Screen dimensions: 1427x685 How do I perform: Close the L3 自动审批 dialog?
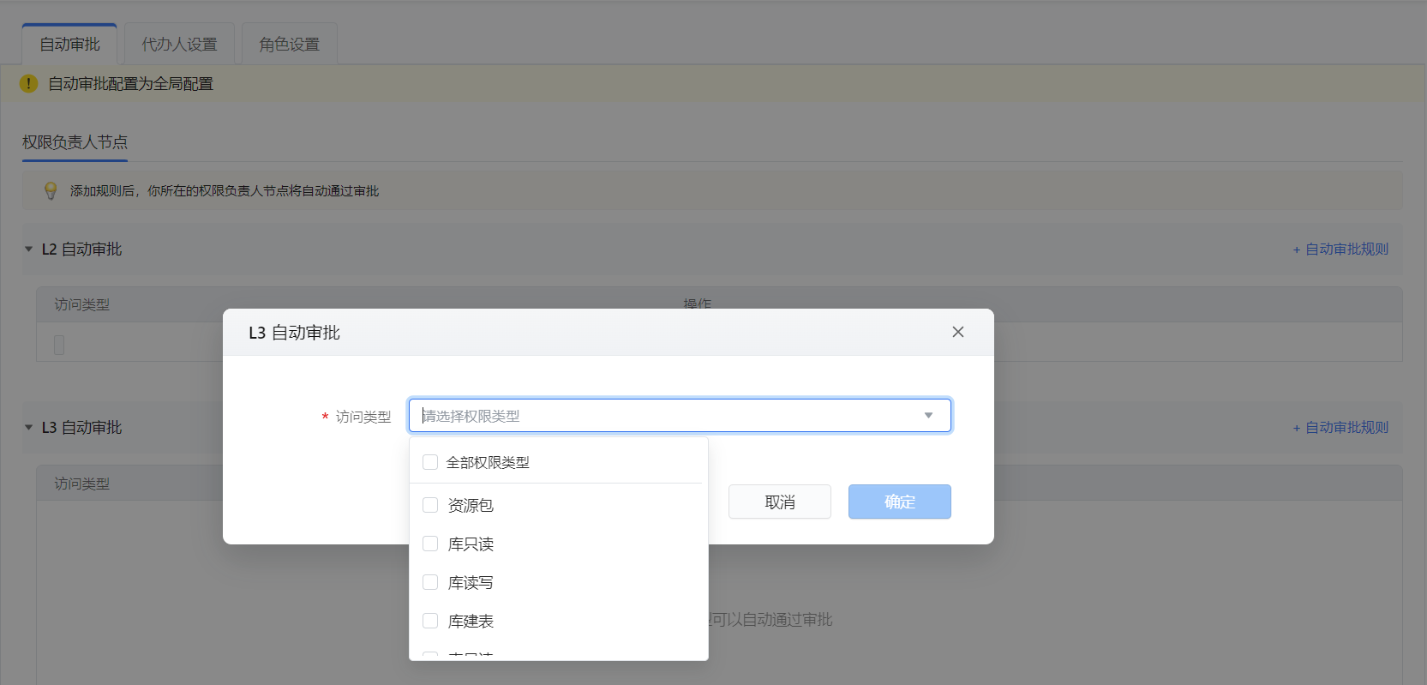click(958, 332)
